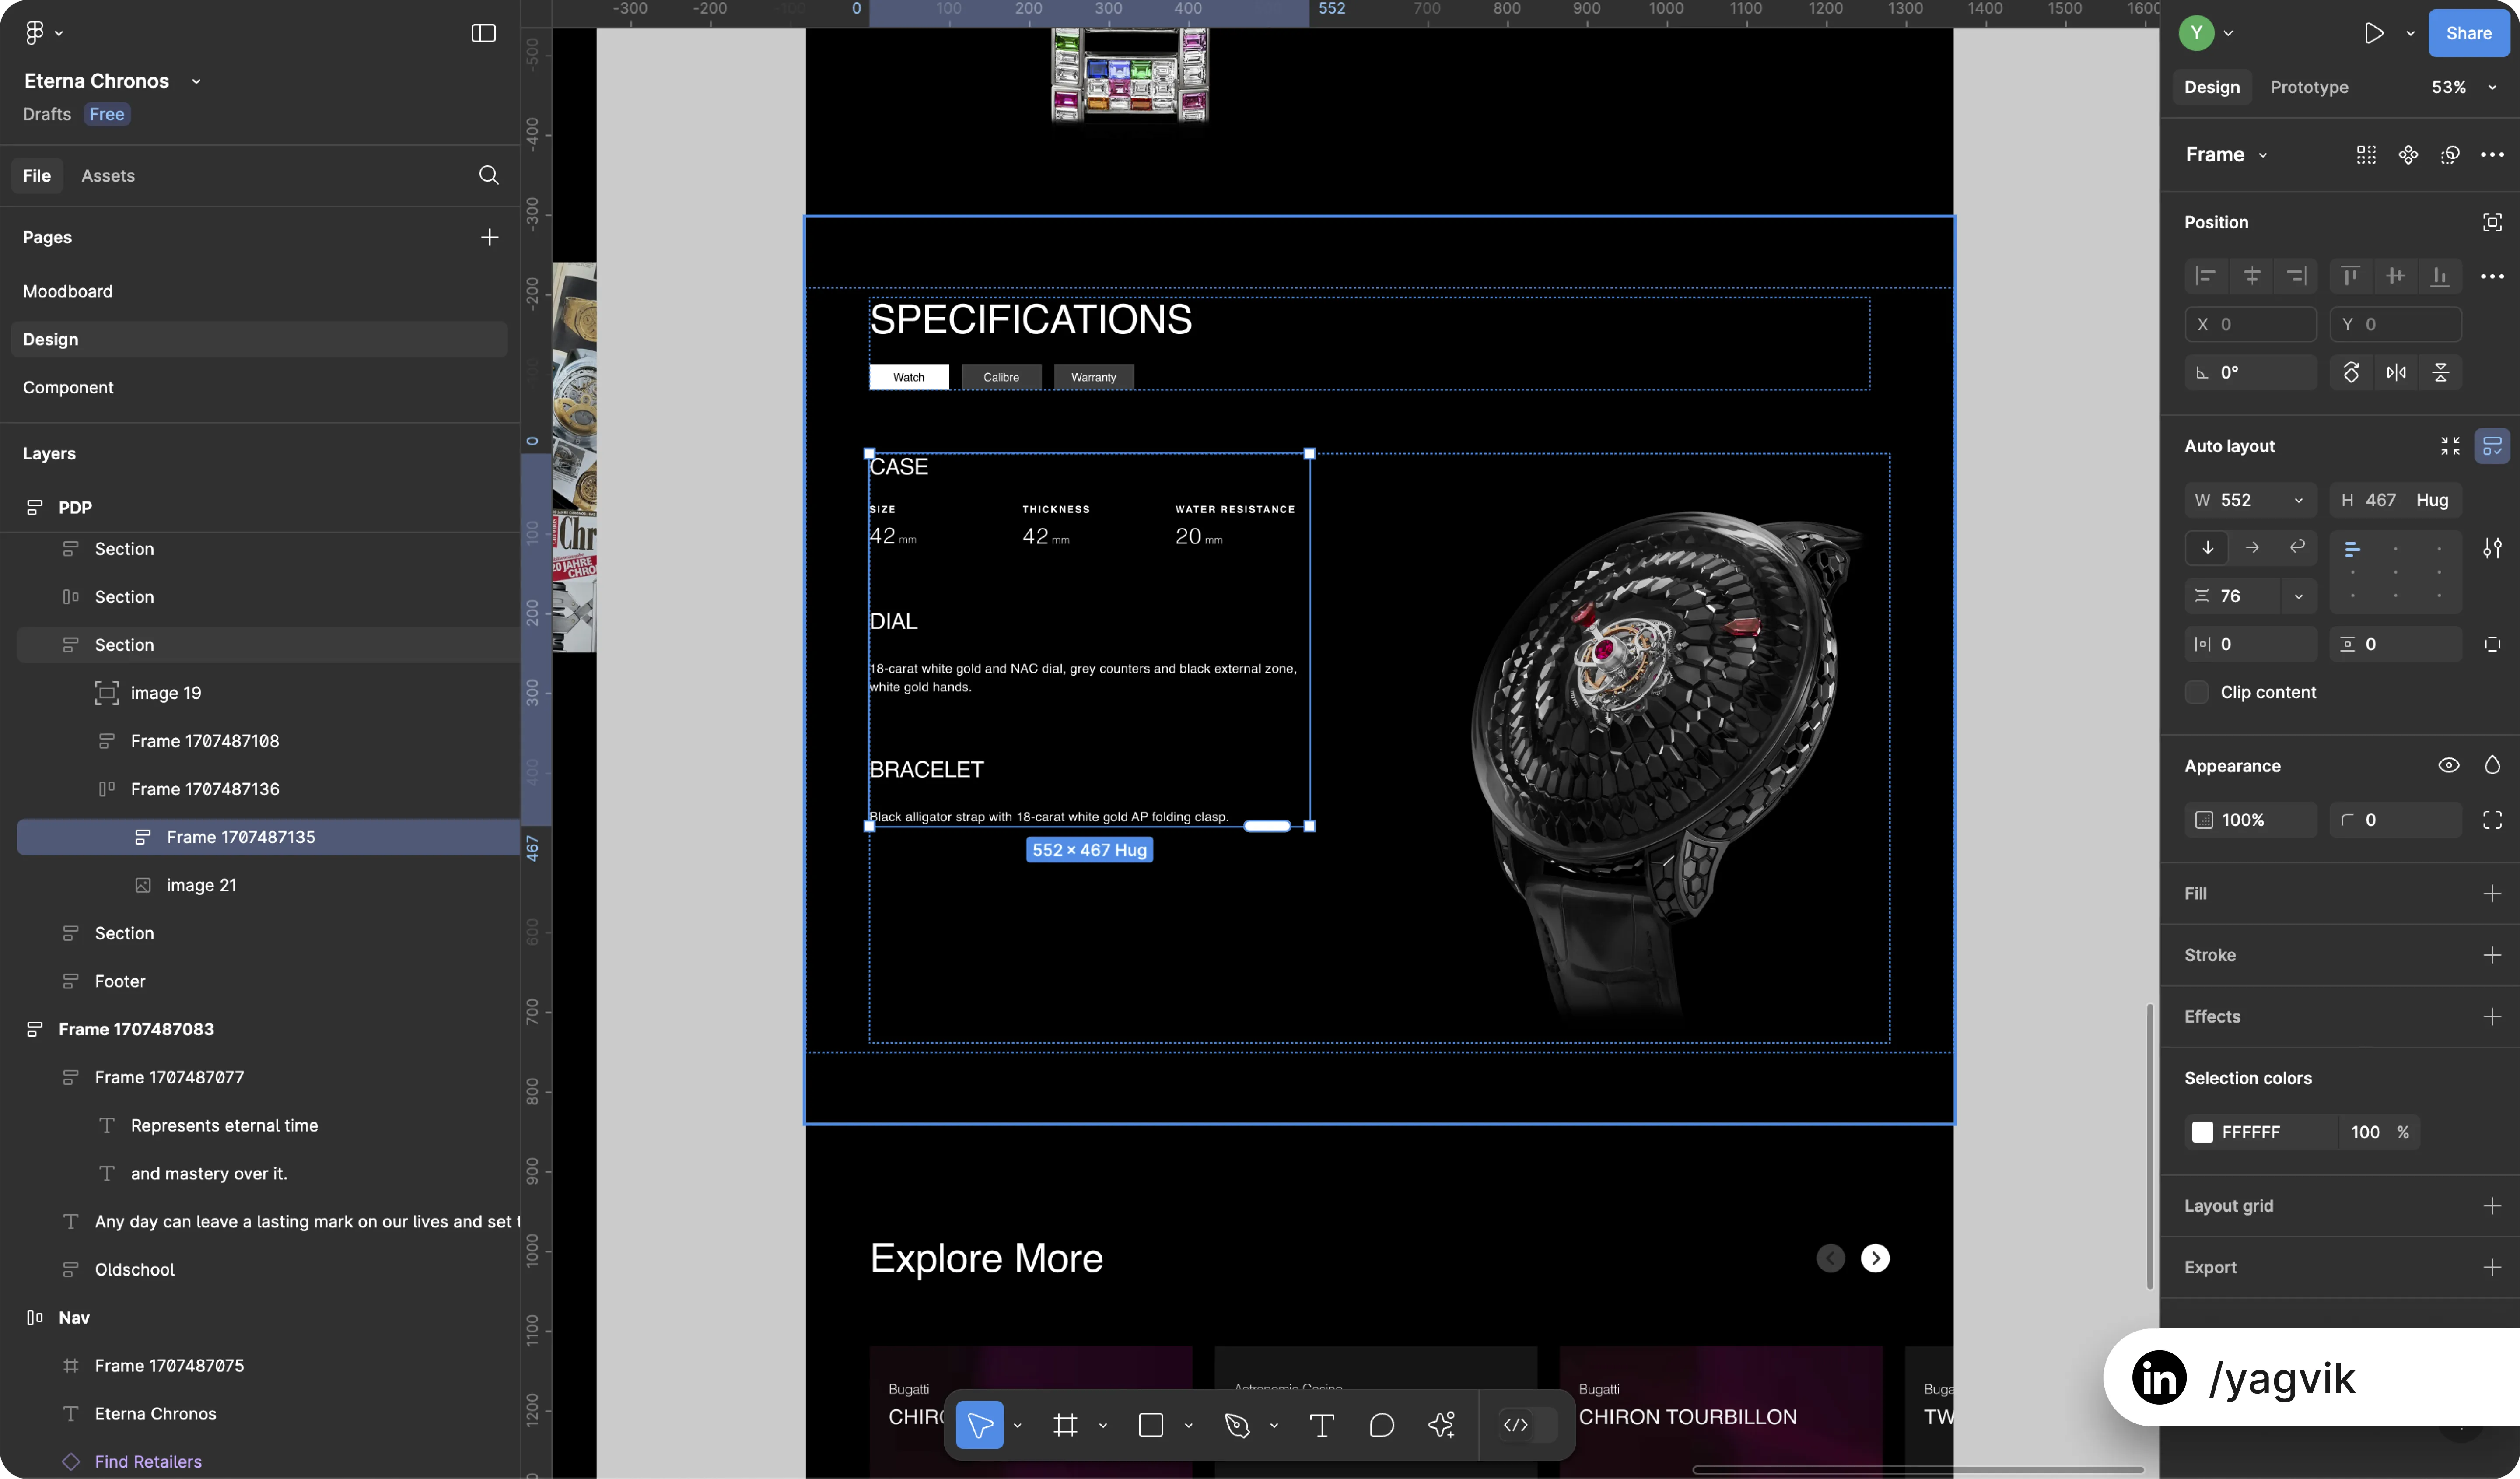This screenshot has height=1479, width=2520.
Task: Click the create component icon
Action: click(2408, 155)
